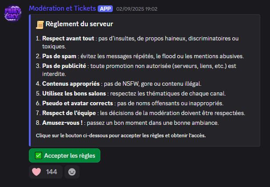The image size is (270, 187).
Task: Select the "Règlement du serveur" embed title
Action: coord(79,24)
